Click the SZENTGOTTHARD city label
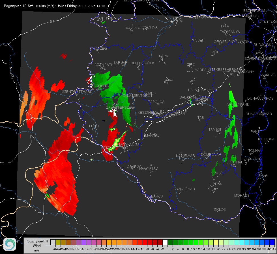 click(x=77, y=92)
